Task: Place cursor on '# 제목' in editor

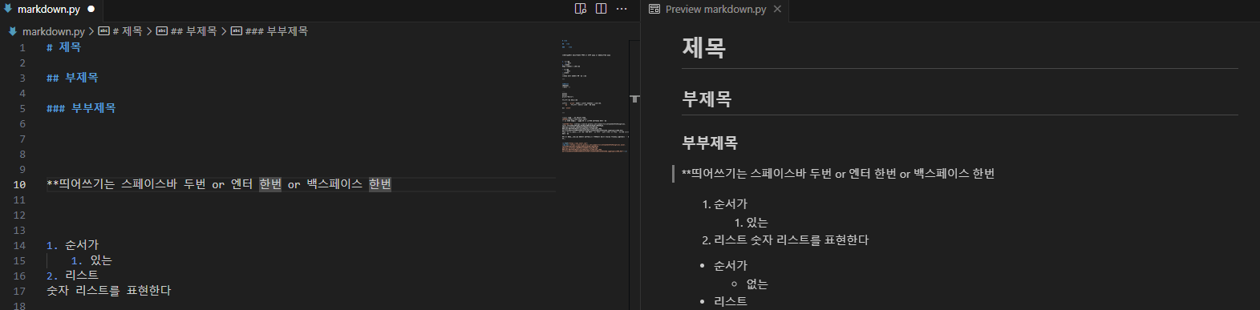Action: 63,47
